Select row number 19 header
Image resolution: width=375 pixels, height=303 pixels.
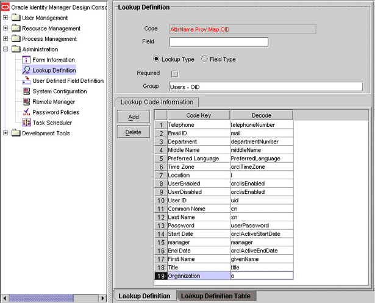(x=161, y=276)
